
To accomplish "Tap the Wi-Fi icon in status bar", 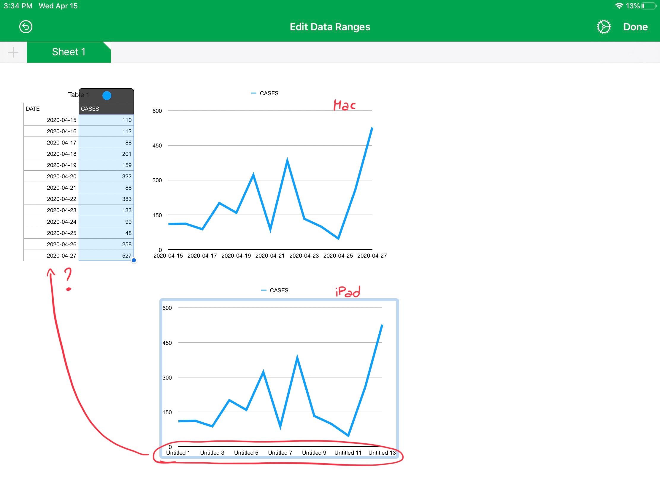I will 619,6.
